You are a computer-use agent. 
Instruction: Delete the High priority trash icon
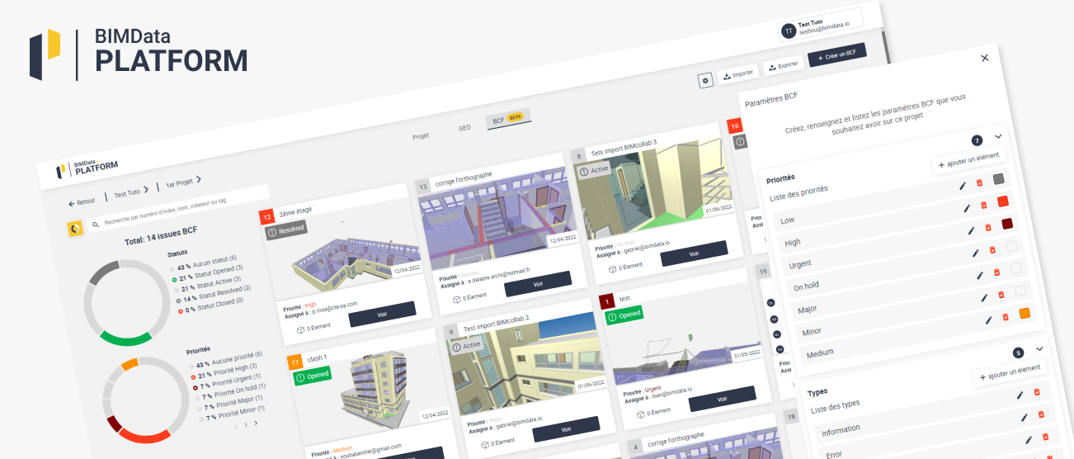(983, 205)
